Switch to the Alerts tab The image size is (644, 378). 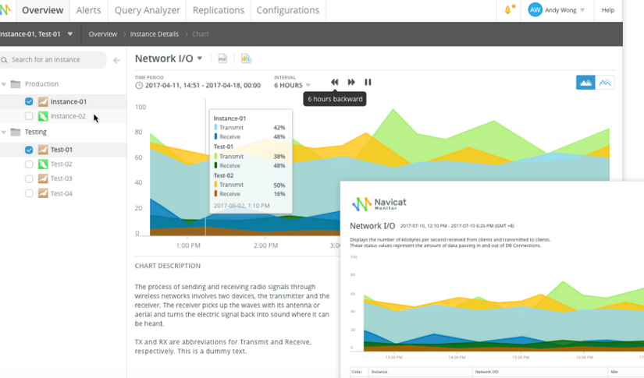[88, 10]
